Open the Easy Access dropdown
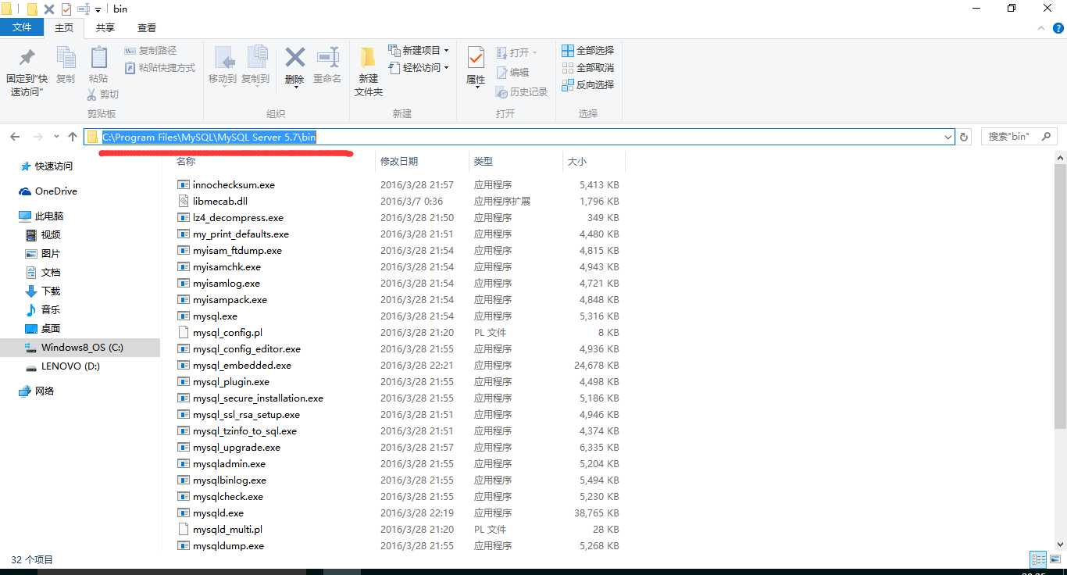This screenshot has height=575, width=1067. click(x=418, y=68)
